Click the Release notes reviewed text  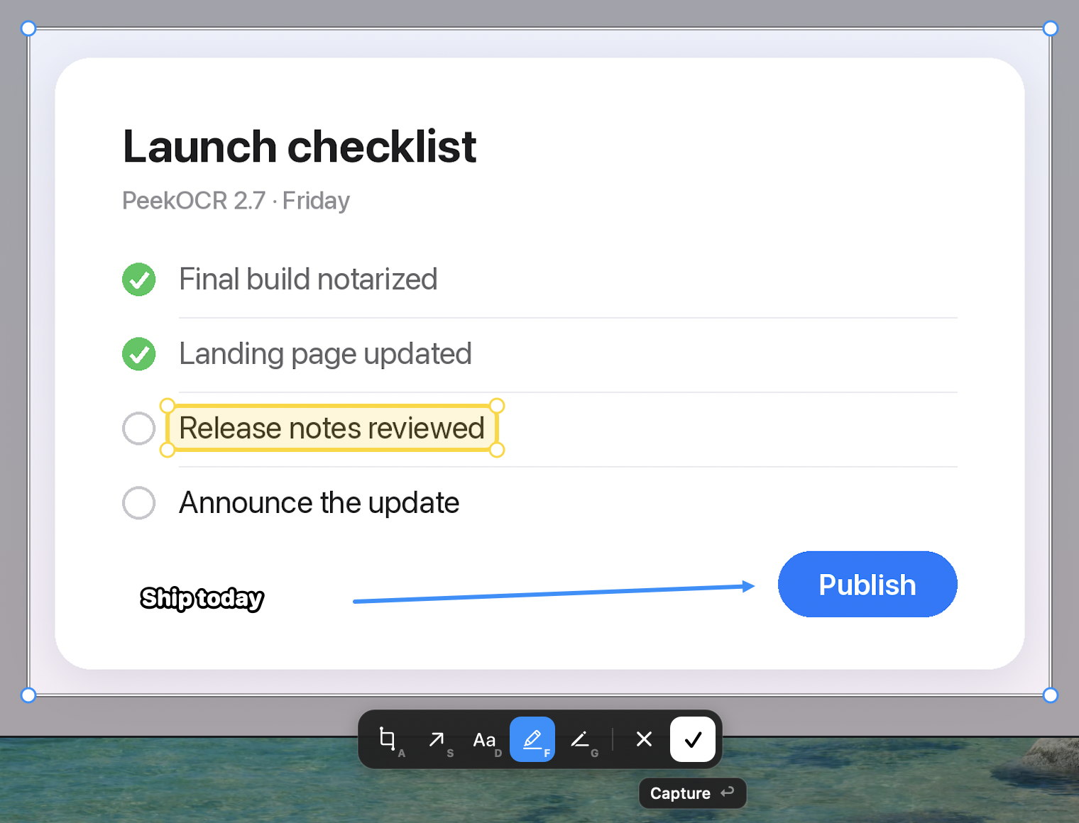click(x=332, y=429)
